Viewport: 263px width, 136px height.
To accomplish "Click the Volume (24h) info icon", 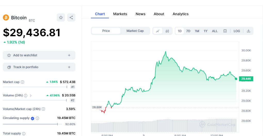I will [26, 96].
